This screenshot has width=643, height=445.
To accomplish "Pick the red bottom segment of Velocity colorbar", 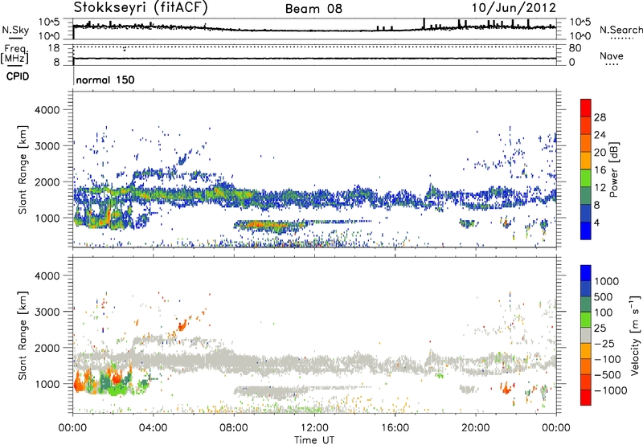I will [x=586, y=398].
